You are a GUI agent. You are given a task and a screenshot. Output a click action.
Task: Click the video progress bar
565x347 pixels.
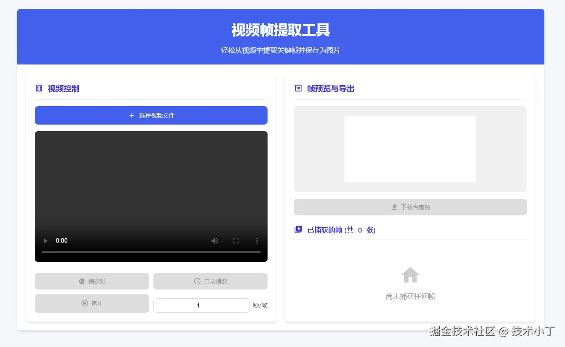(151, 252)
